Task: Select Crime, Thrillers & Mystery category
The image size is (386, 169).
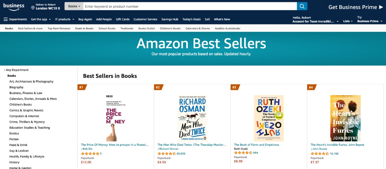Action: click(x=27, y=122)
